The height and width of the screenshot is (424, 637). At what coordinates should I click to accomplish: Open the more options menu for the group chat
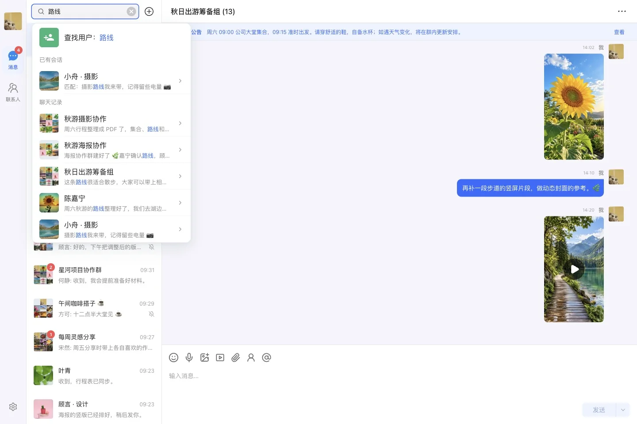click(622, 11)
